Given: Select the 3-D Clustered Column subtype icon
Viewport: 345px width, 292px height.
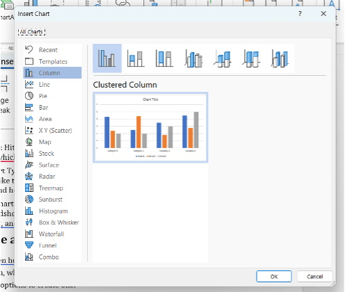Looking at the screenshot, I should [193, 58].
